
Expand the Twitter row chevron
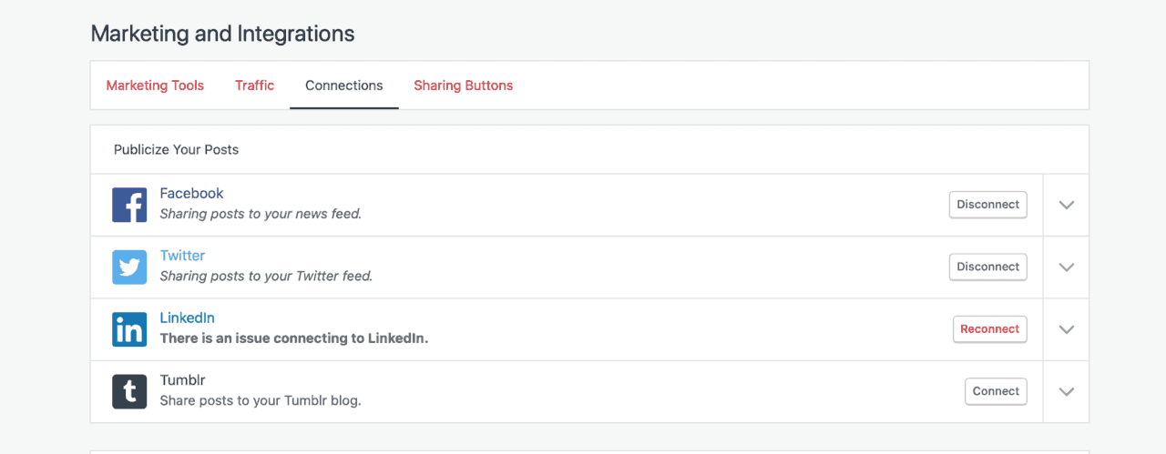(x=1067, y=267)
